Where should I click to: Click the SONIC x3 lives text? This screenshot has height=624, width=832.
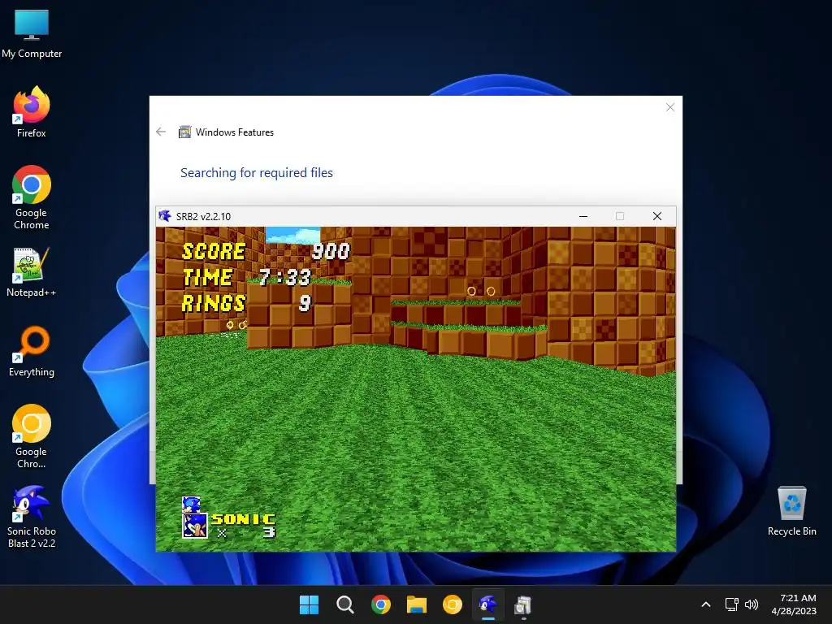pyautogui.click(x=244, y=526)
